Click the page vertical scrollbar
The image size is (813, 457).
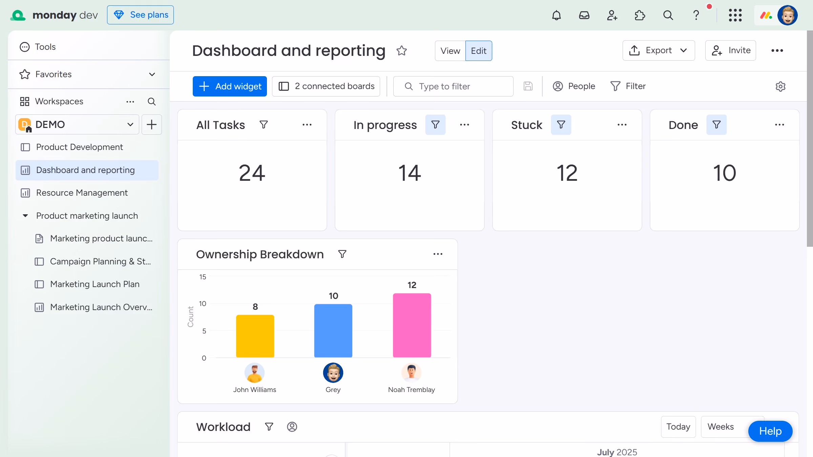pos(810,139)
